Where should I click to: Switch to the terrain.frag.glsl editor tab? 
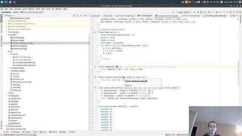pyautogui.click(x=145, y=15)
